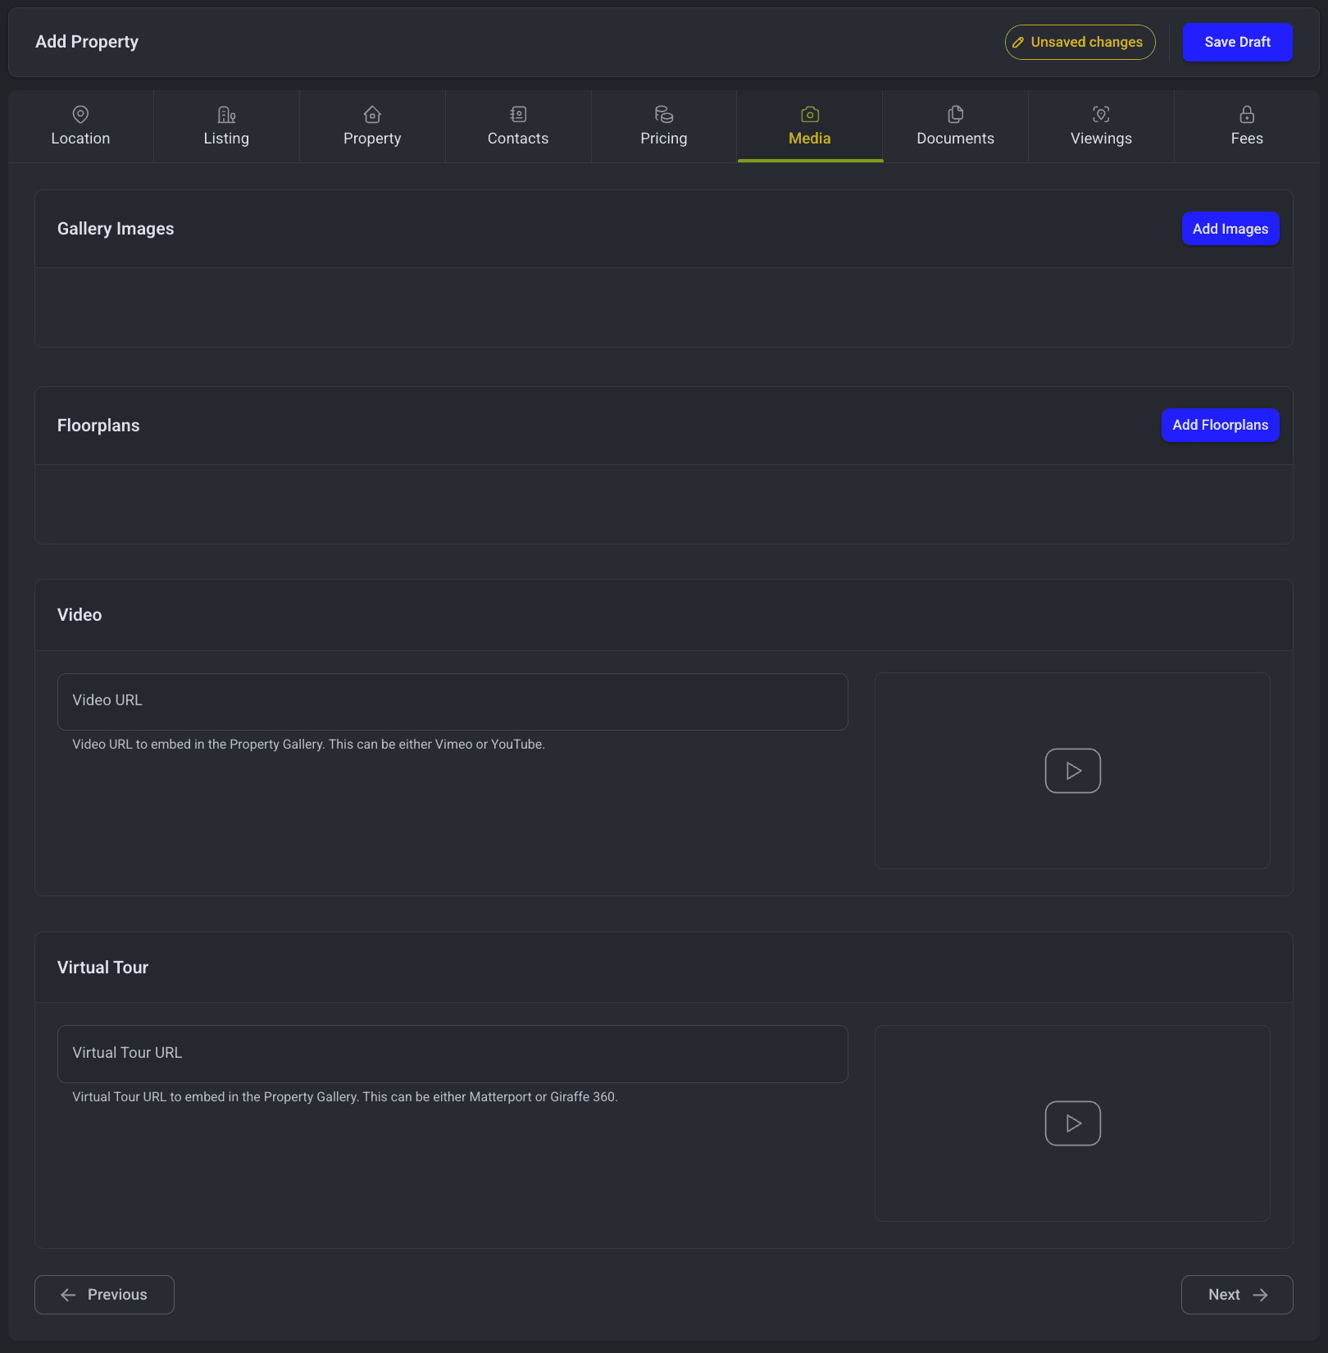1328x1353 pixels.
Task: Open the Viewings tab
Action: click(x=1102, y=127)
